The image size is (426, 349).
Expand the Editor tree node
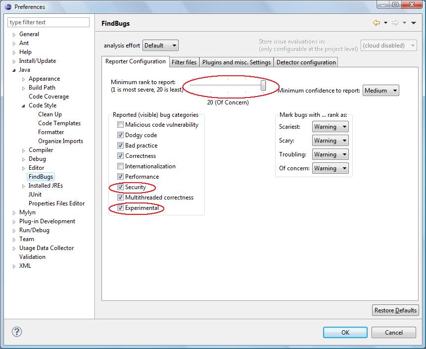(24, 168)
